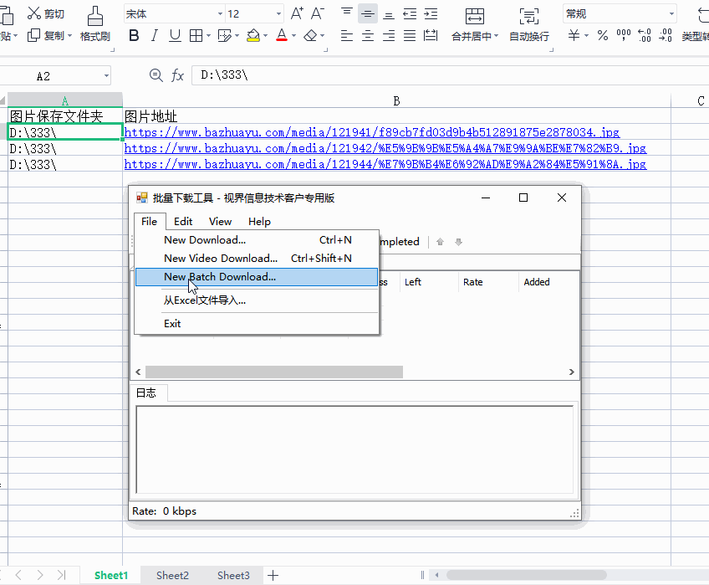Viewport: 709px width, 585px height.
Task: Toggle Italic formatting
Action: pos(154,35)
